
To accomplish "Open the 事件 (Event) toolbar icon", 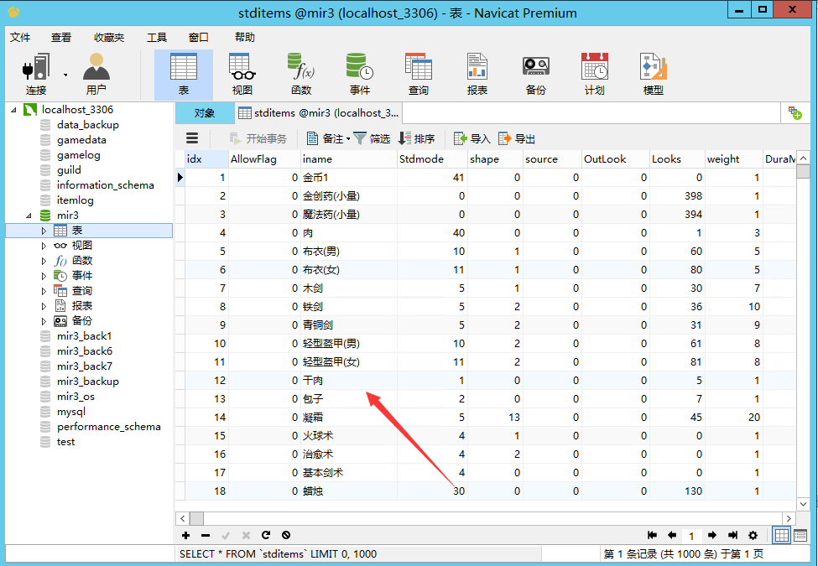I will click(x=359, y=74).
